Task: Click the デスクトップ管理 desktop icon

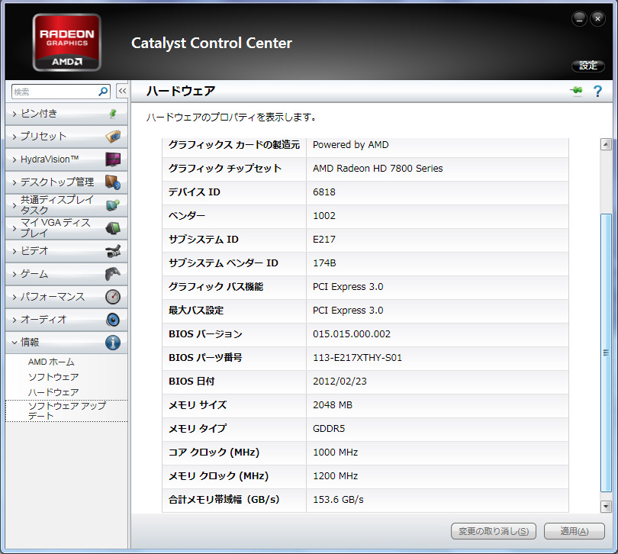Action: coord(113,182)
